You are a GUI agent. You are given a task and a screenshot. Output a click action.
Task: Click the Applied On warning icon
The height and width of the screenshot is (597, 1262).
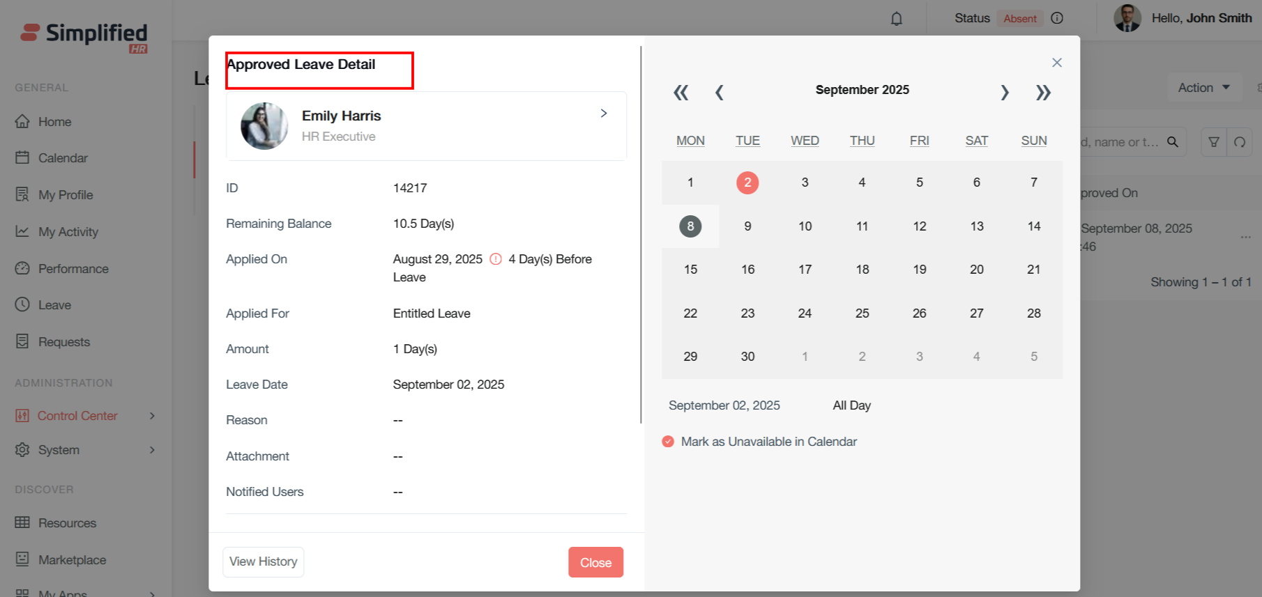496,259
